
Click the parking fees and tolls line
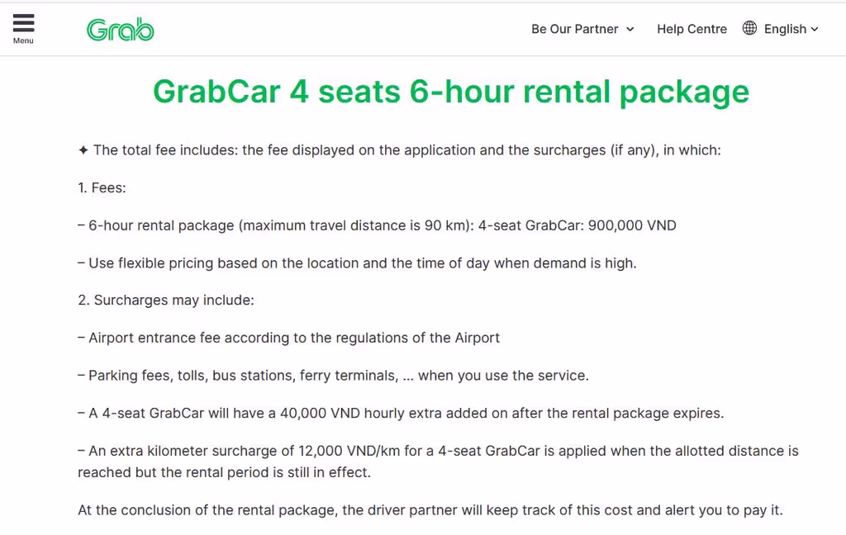coord(333,375)
